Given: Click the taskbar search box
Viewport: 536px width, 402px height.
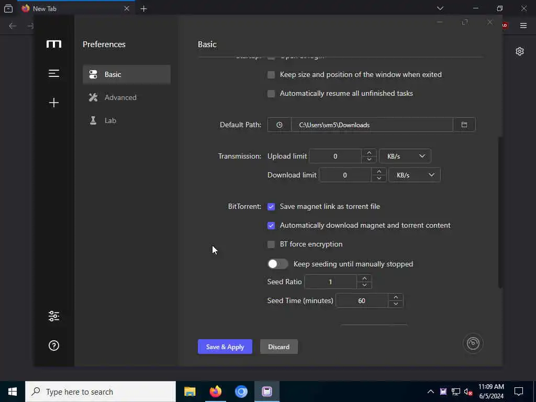Looking at the screenshot, I should [x=100, y=392].
